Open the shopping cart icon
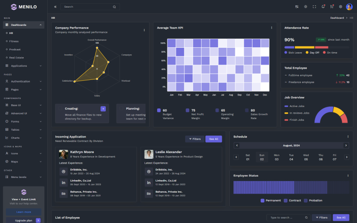This screenshot has height=223, width=357. [332, 7]
